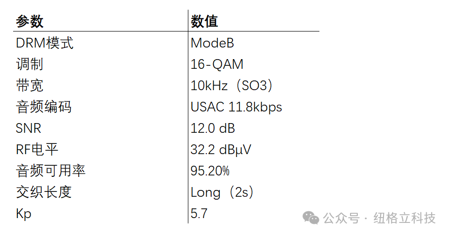Screen dimensions: 450x236
Task: Select the USAC 11.8kbps value cell
Action: point(236,107)
